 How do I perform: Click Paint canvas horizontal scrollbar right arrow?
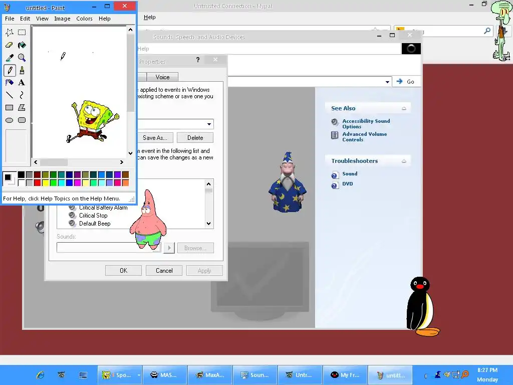122,162
